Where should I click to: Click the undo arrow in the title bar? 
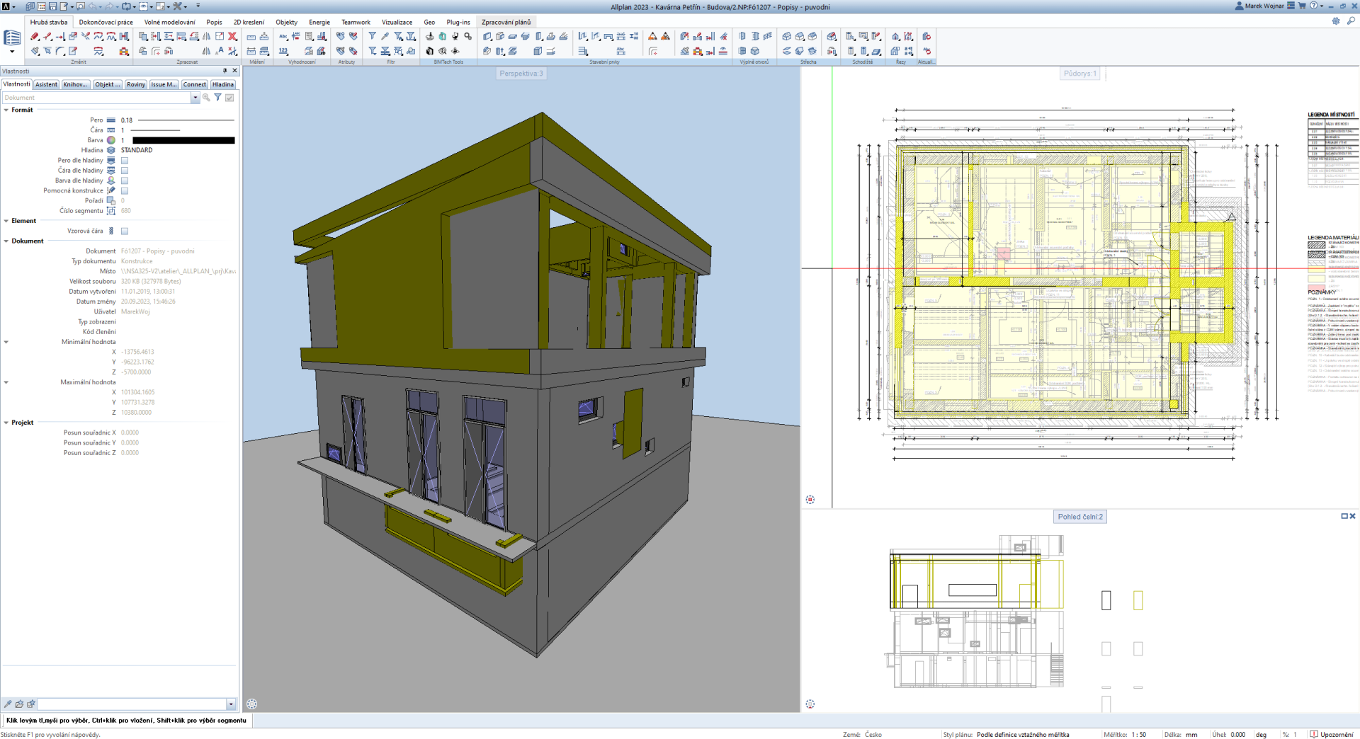pyautogui.click(x=93, y=6)
